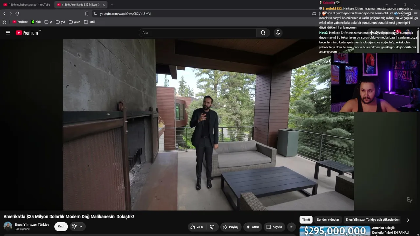420x236 pixels.
Task: Open the browser apps grid icon
Action: click(4, 22)
